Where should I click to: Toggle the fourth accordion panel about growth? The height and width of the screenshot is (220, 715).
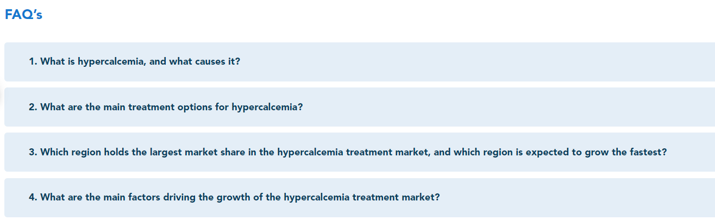pyautogui.click(x=360, y=198)
